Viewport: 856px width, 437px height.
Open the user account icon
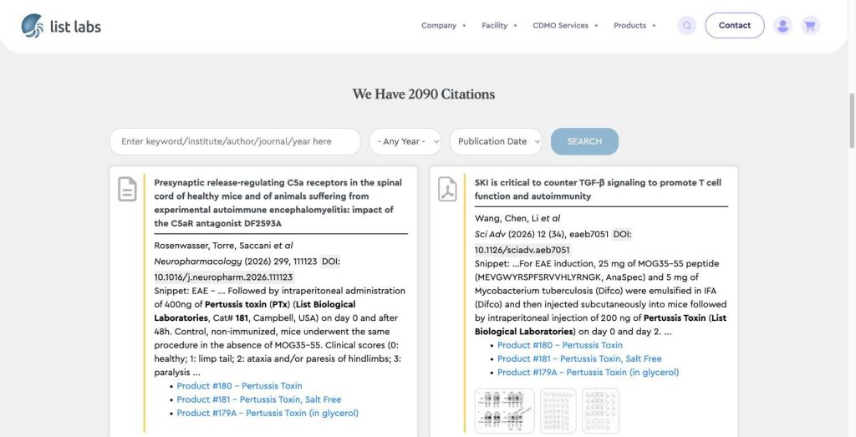782,26
